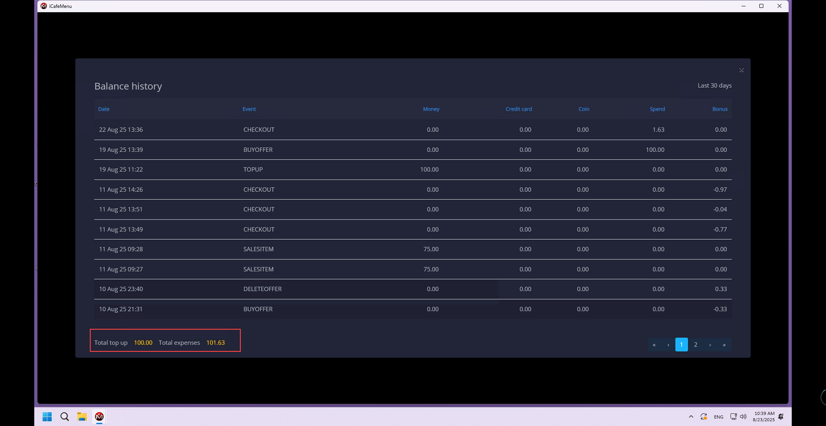826x426 pixels.
Task: Show hidden system tray icons
Action: 691,416
